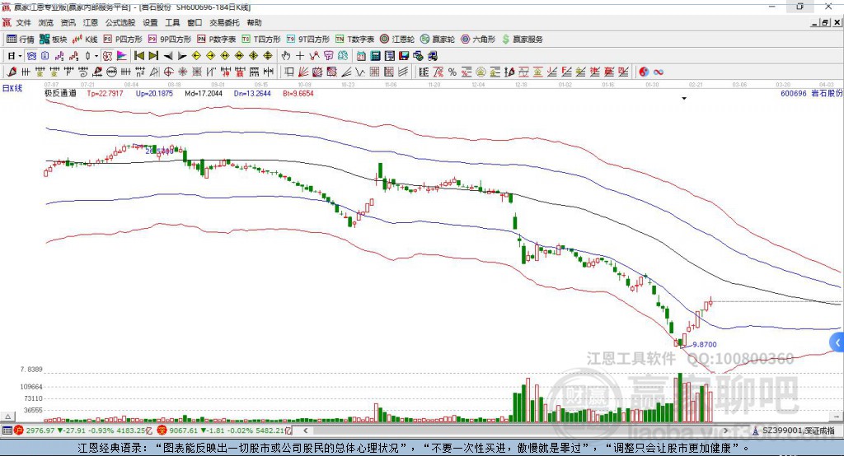The height and width of the screenshot is (456, 844).
Task: Open the 文件 menu
Action: [x=23, y=22]
